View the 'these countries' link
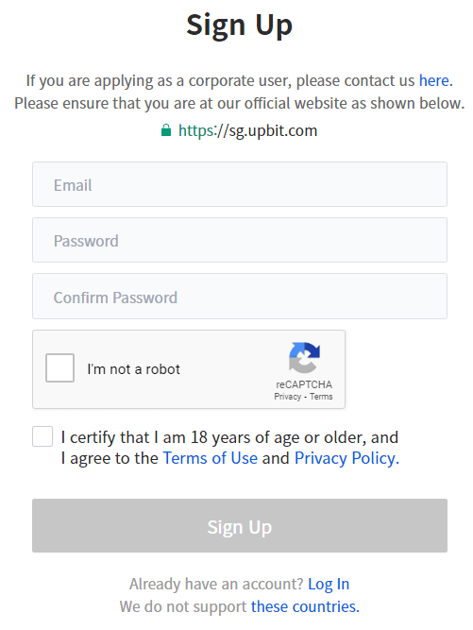The width and height of the screenshot is (473, 630). [x=305, y=606]
